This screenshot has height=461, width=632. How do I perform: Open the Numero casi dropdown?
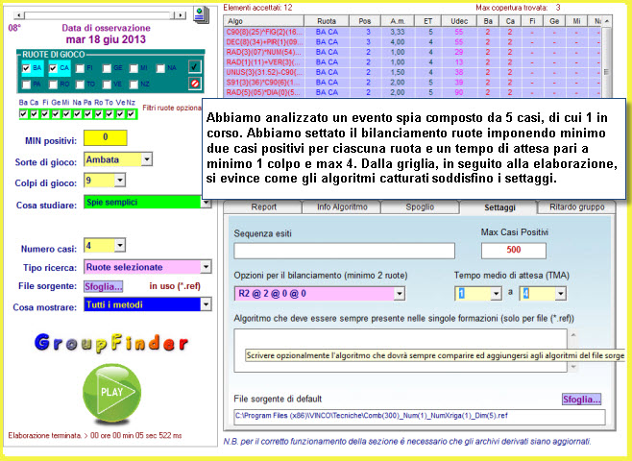click(120, 245)
